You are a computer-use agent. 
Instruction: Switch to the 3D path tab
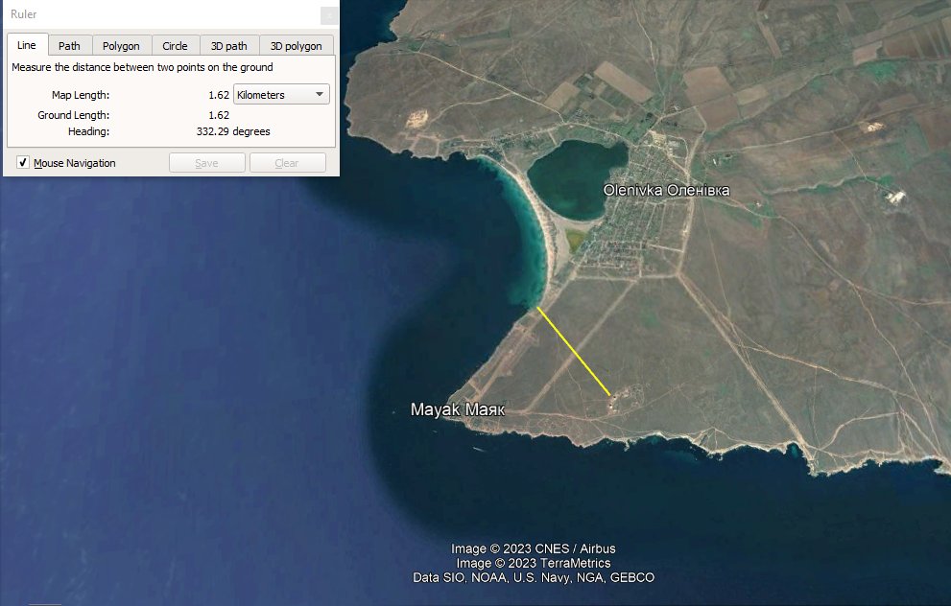click(229, 45)
